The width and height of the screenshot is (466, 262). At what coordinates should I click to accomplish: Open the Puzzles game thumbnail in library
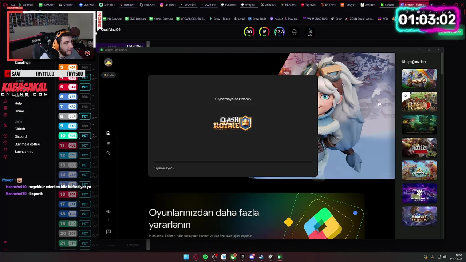click(419, 147)
